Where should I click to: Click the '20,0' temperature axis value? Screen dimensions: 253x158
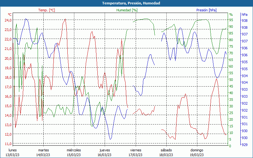click(x=8, y=58)
